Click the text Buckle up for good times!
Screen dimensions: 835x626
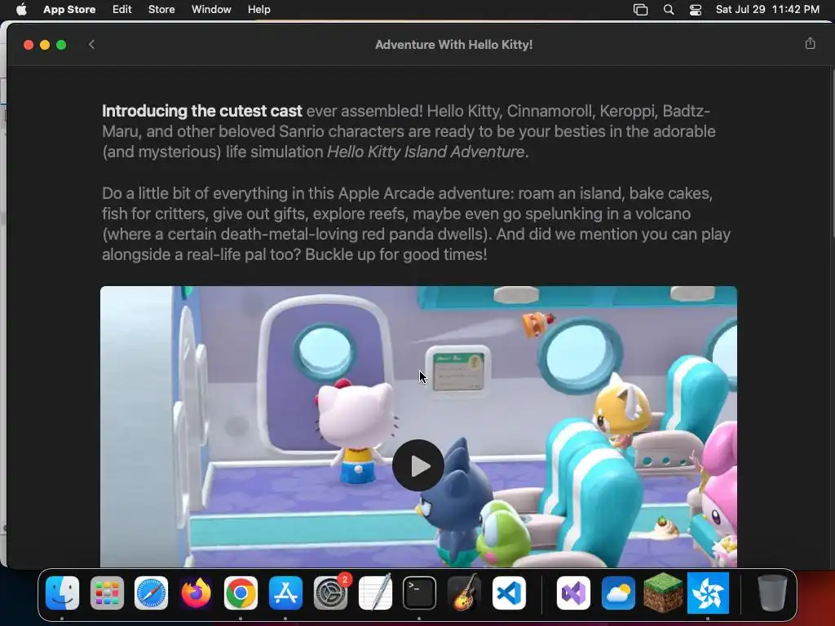396,254
